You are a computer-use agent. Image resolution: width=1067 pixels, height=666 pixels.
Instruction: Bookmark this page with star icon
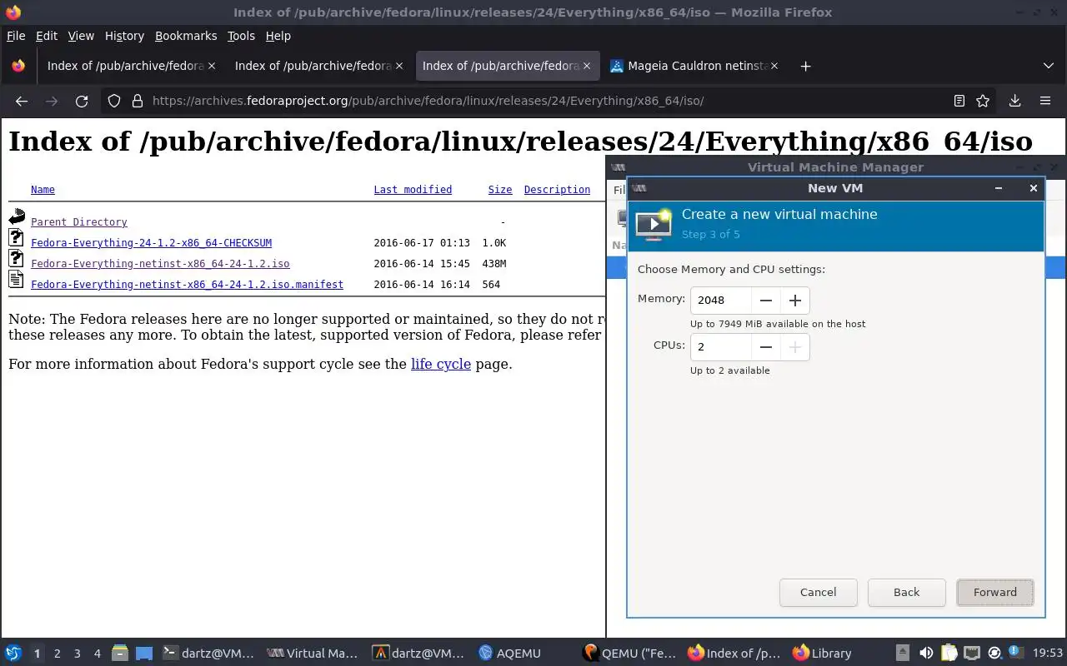pos(983,101)
